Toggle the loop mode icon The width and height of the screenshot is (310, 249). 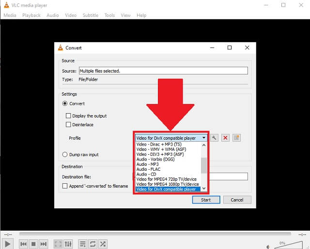(93, 244)
